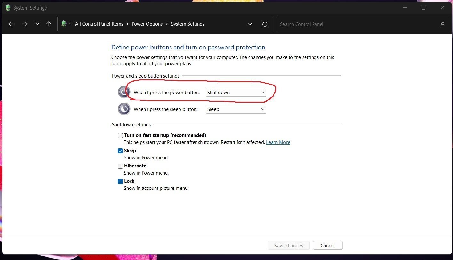Click the Back navigation arrow

pos(11,24)
